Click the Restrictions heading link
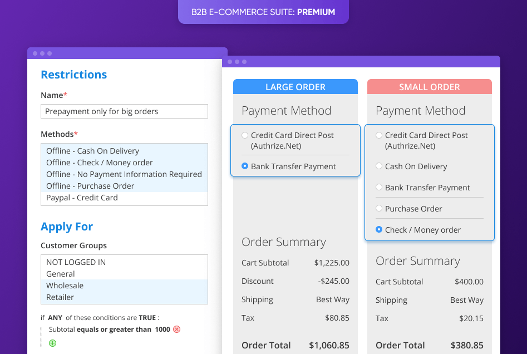527x354 pixels. 73,74
